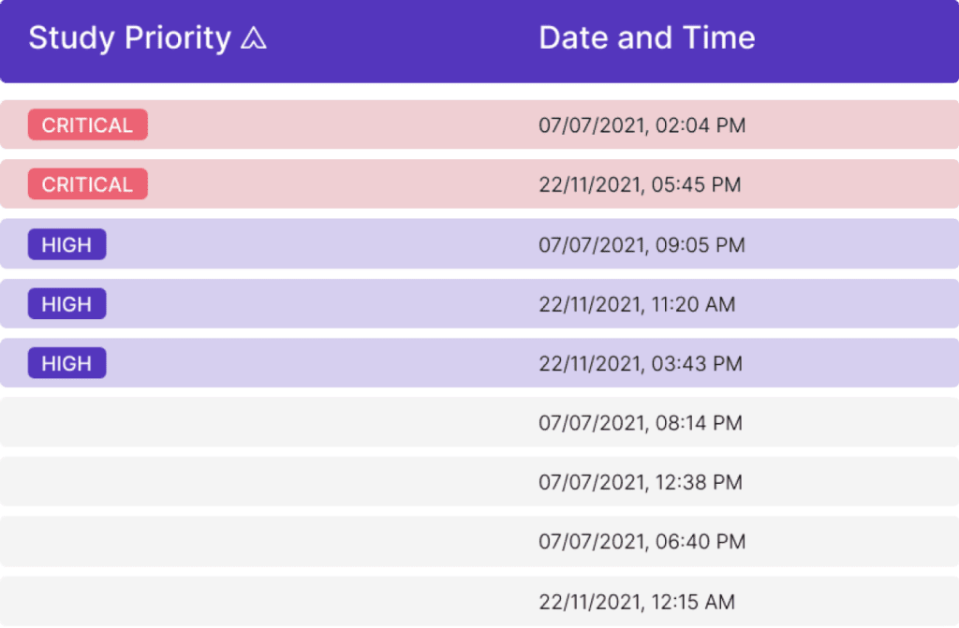
Task: Open the unprioritized row 07/07/2021, 12:38 PM
Action: (x=479, y=482)
